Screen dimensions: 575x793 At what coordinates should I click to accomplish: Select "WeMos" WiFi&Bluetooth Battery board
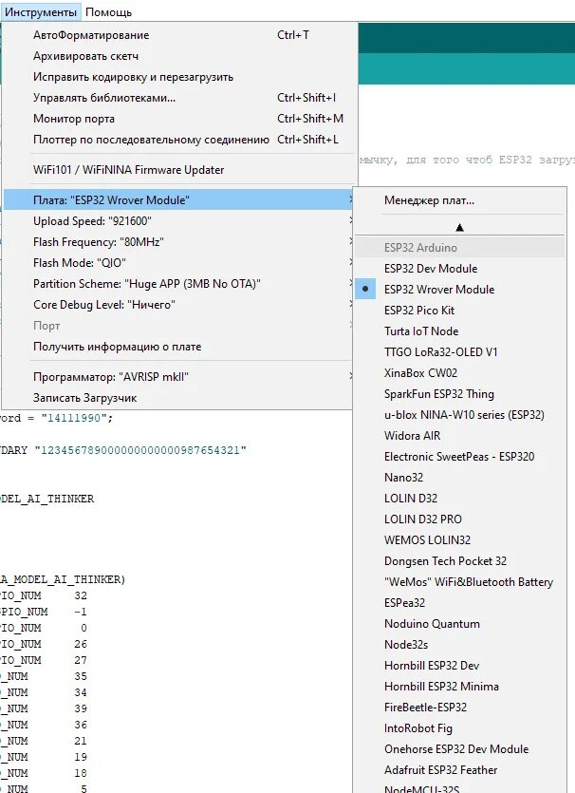coord(460,582)
